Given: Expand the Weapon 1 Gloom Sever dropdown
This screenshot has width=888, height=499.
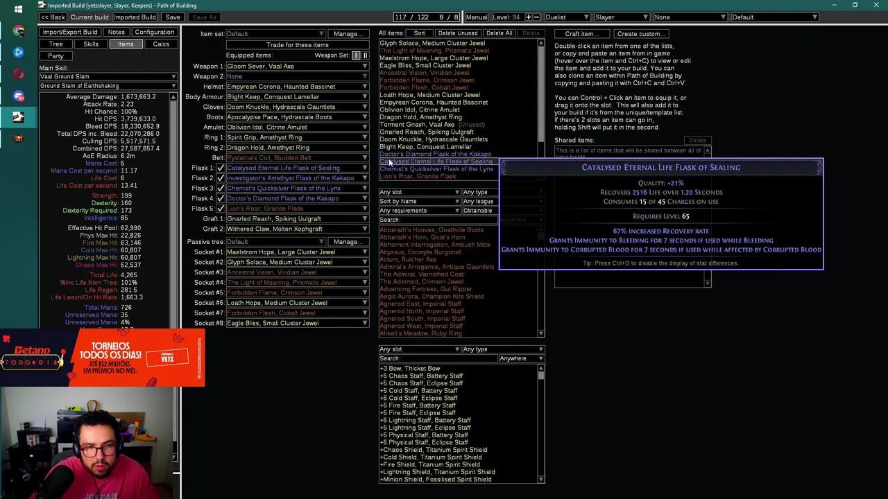Looking at the screenshot, I should [297, 67].
